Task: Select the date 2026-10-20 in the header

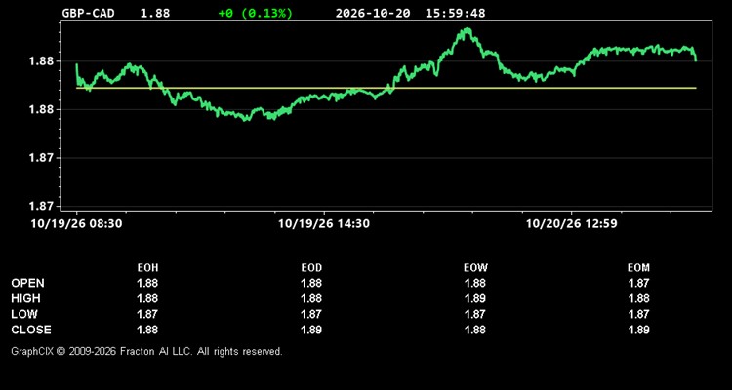Action: 373,13
